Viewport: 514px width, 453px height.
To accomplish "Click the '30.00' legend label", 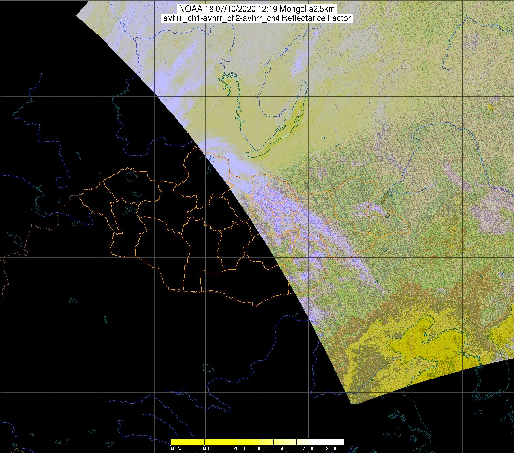I will tap(262, 448).
